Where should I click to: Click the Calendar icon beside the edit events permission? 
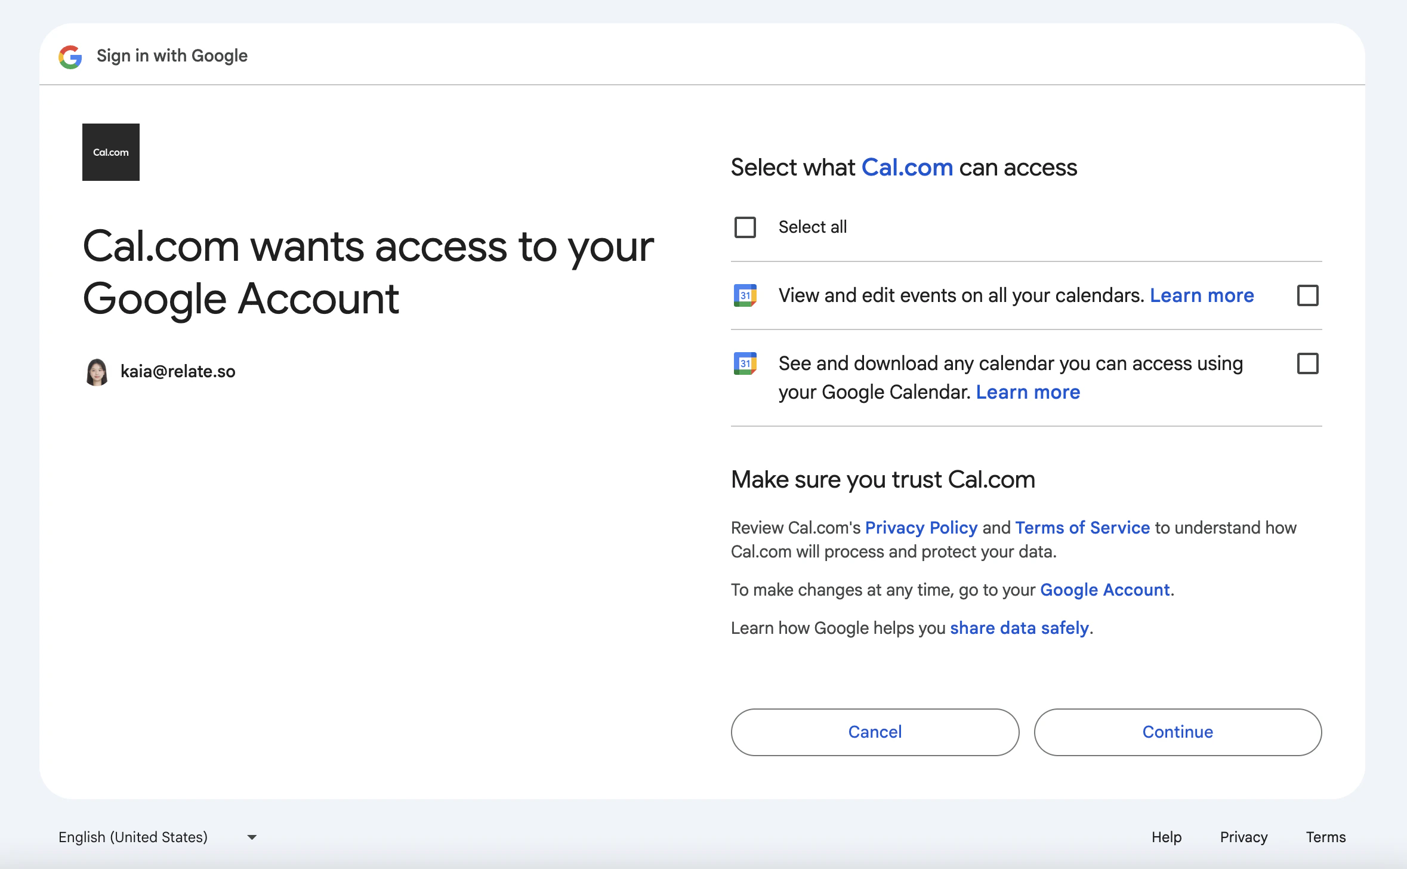tap(745, 295)
